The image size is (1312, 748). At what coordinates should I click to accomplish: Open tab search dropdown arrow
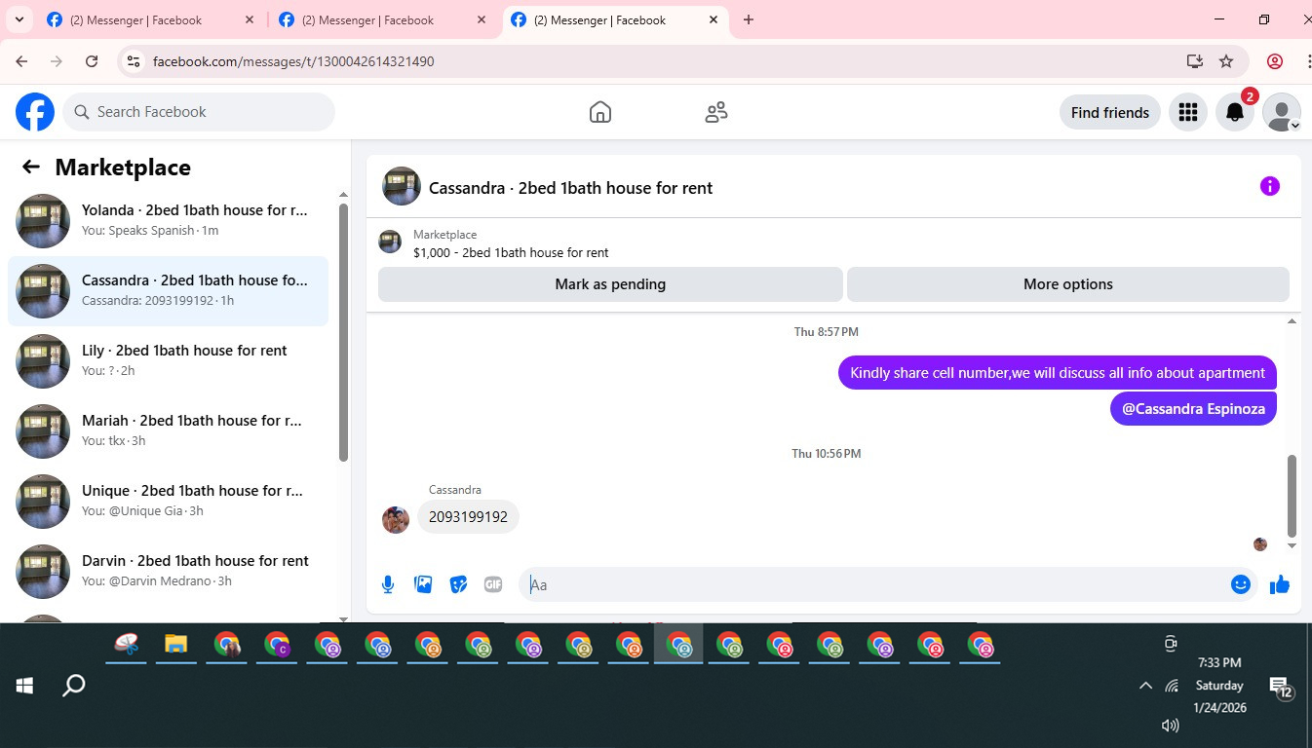pyautogui.click(x=19, y=19)
